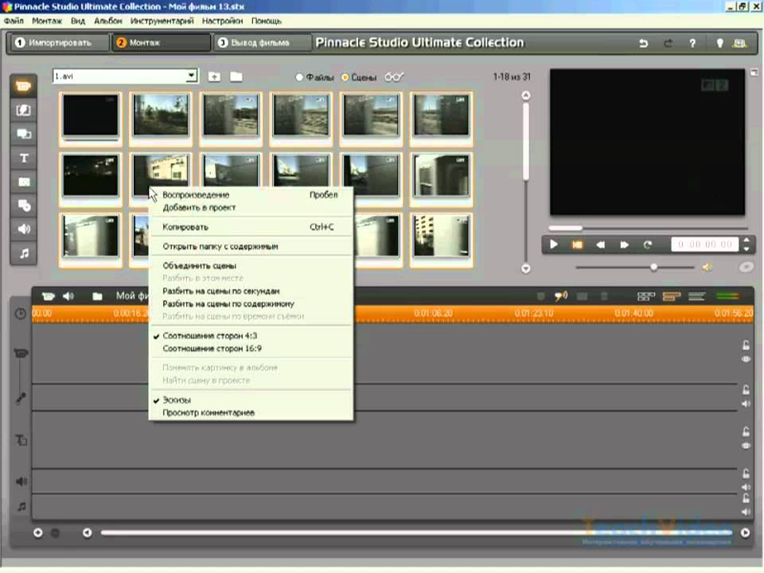Open help with the question mark icon
The height and width of the screenshot is (573, 764).
tap(692, 43)
